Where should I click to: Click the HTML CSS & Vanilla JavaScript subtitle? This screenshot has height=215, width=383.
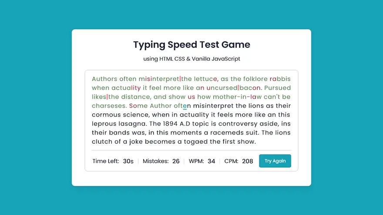pos(191,59)
